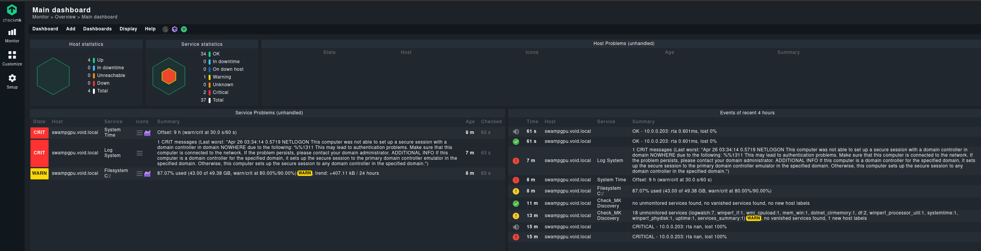Open Filesystem C:/ service in problems table
981x251 pixels.
pyautogui.click(x=116, y=173)
